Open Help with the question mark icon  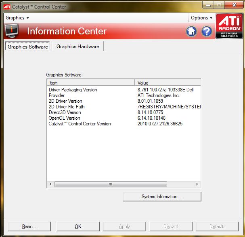(x=207, y=31)
